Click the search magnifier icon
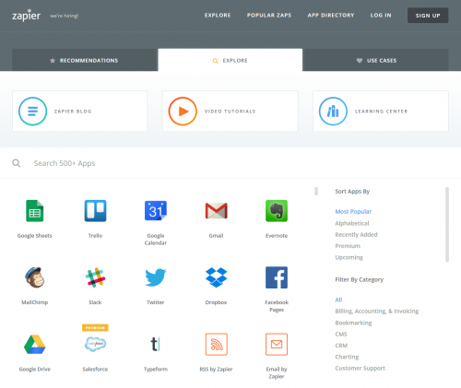The image size is (461, 388). point(17,163)
